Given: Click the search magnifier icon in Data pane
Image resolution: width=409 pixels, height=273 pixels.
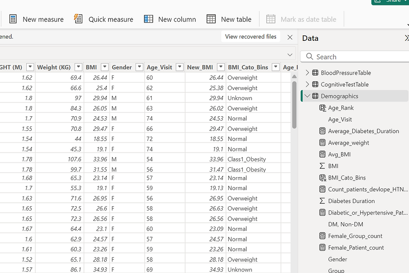Looking at the screenshot, I should point(310,57).
